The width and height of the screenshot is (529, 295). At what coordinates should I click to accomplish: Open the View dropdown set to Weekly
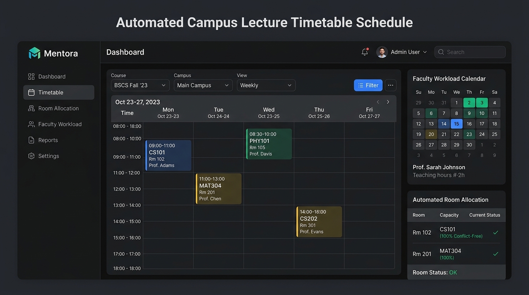266,85
